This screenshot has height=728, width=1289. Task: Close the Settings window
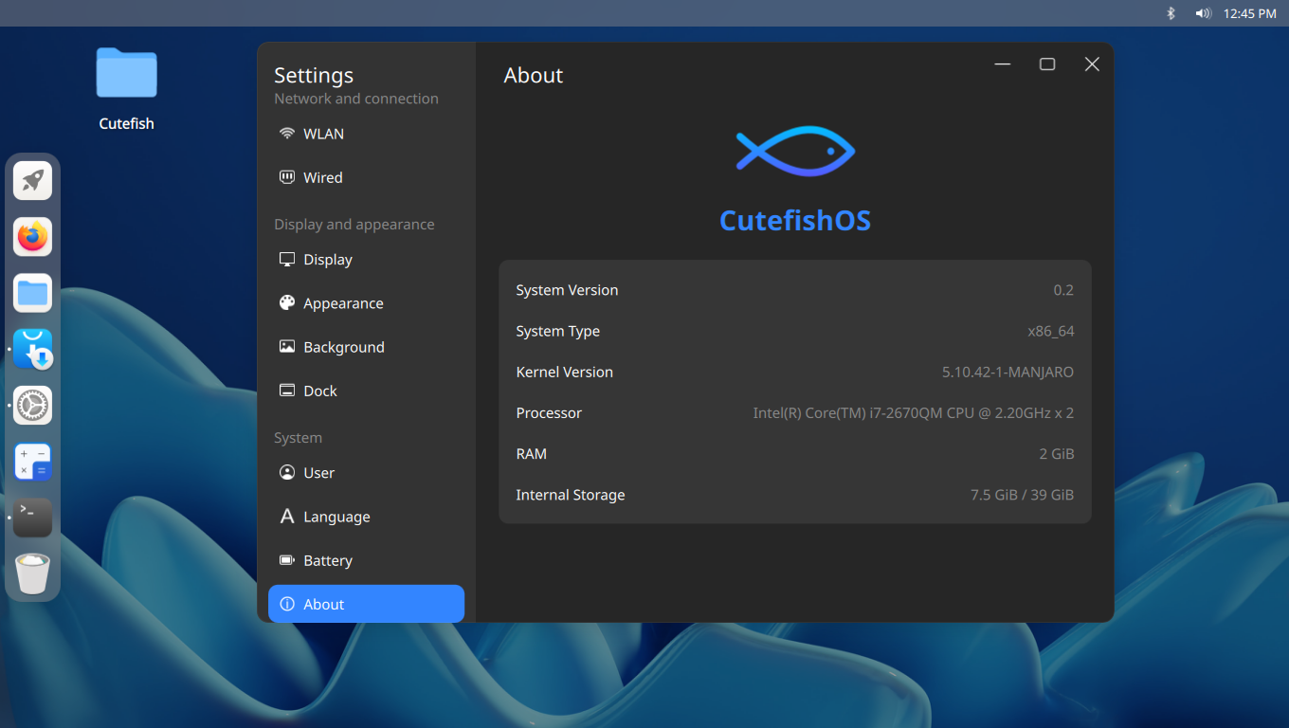coord(1092,64)
